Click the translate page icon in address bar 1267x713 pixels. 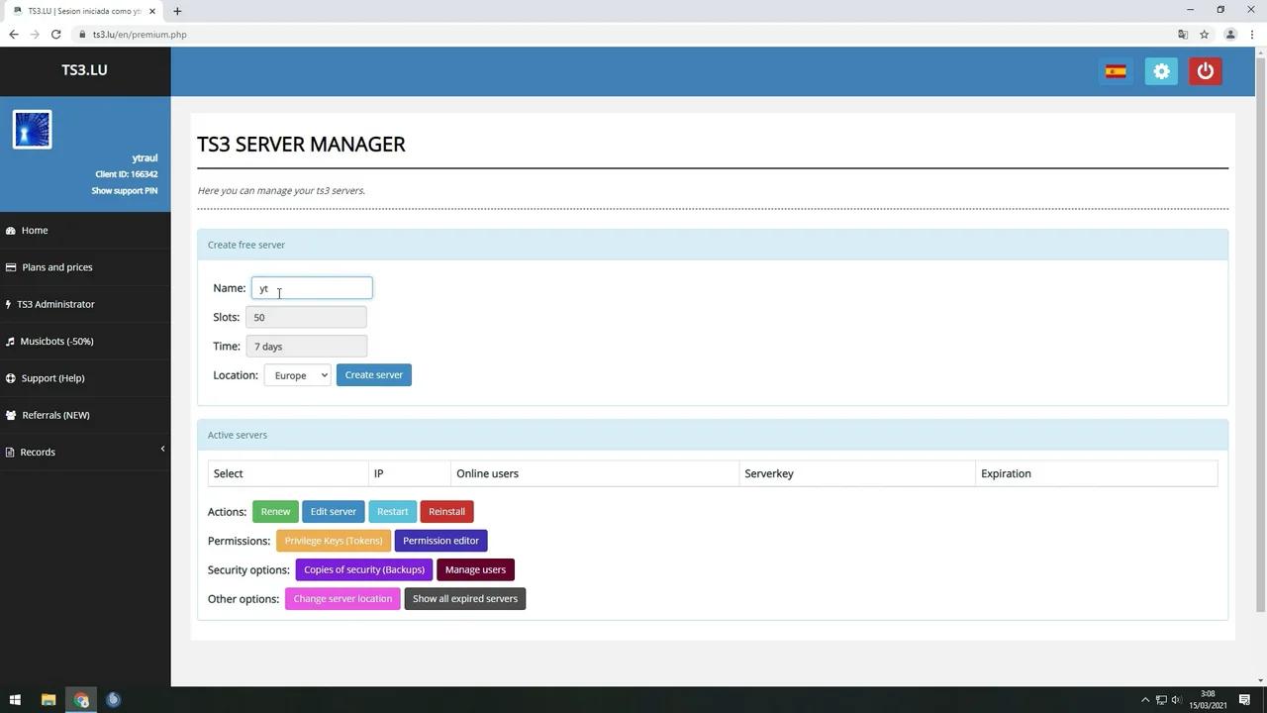pos(1182,35)
